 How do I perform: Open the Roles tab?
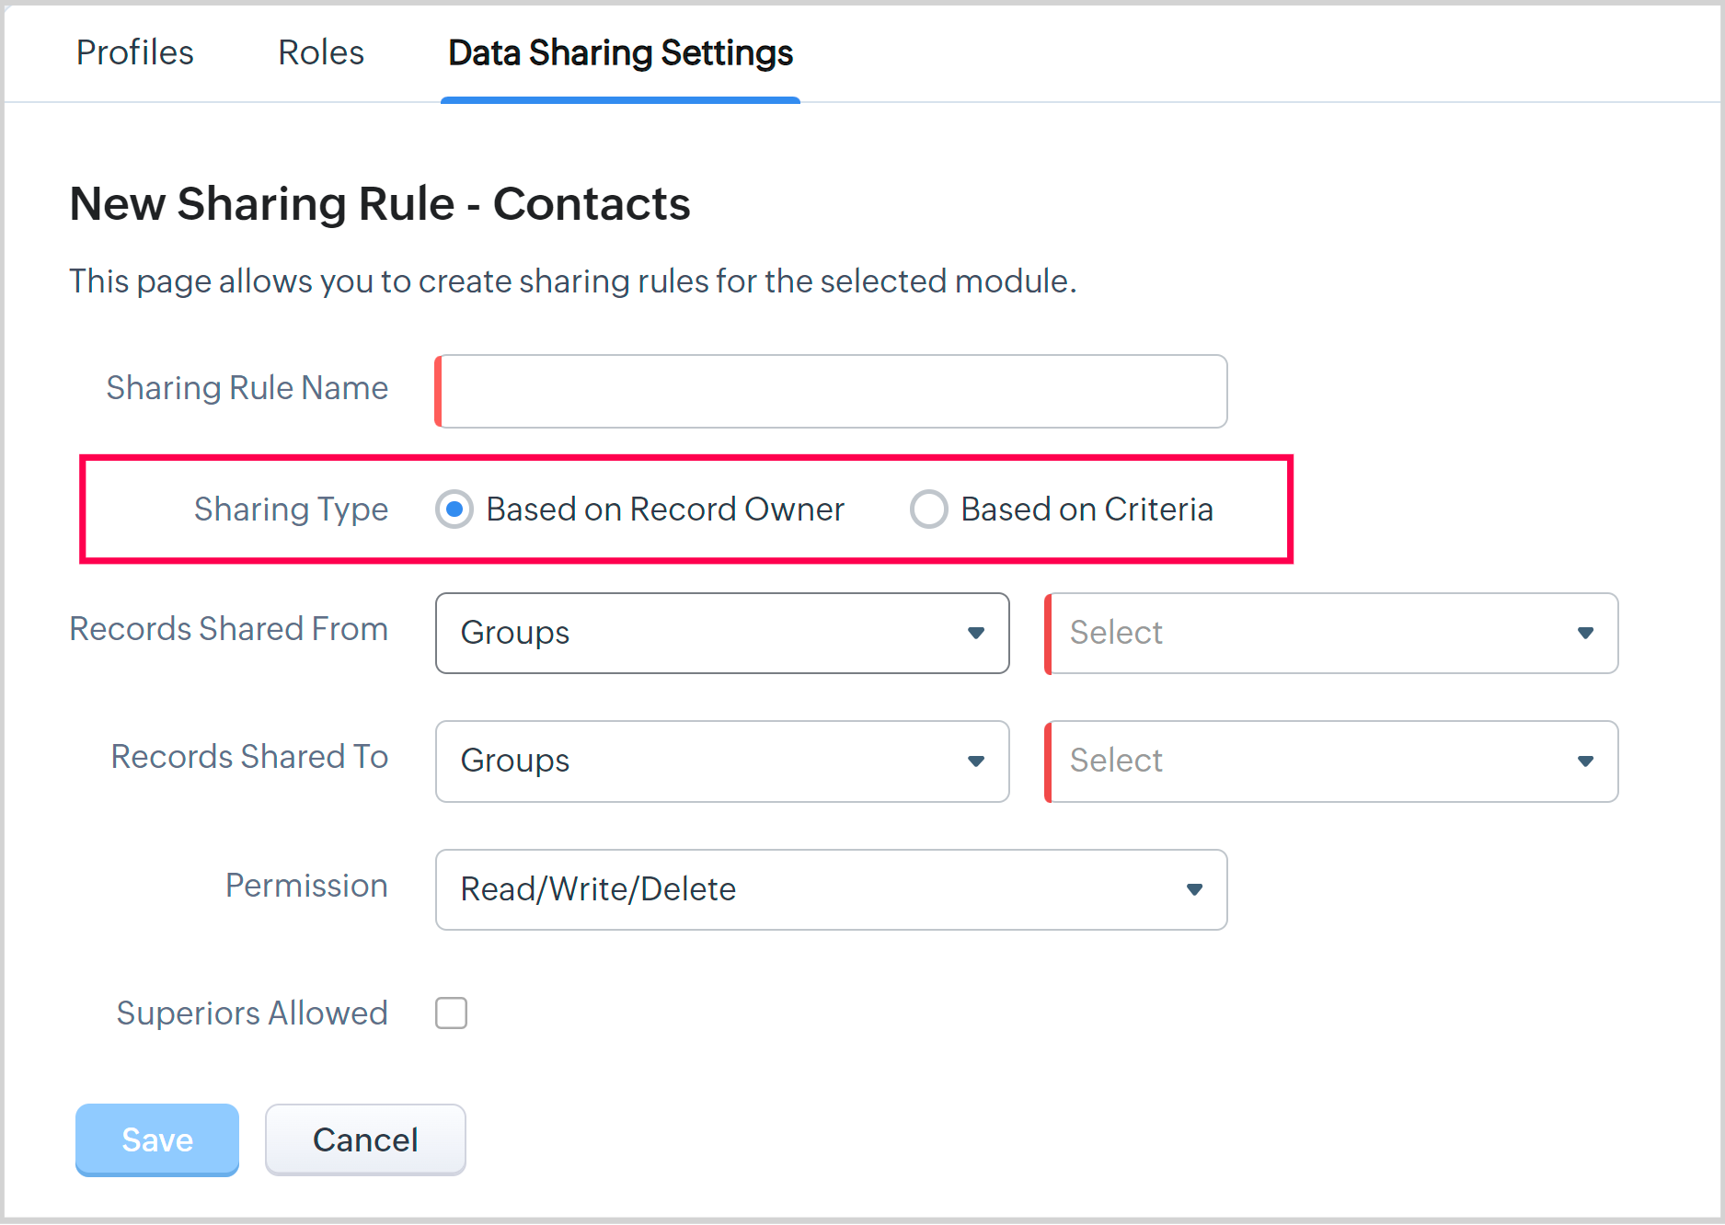pyautogui.click(x=321, y=52)
